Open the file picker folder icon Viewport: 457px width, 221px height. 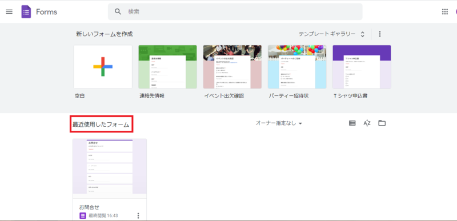382,123
